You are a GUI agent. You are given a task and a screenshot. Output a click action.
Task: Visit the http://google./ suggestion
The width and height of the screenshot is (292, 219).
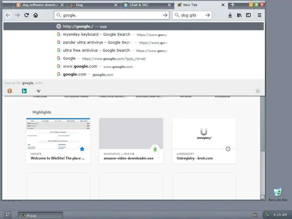coord(133,27)
